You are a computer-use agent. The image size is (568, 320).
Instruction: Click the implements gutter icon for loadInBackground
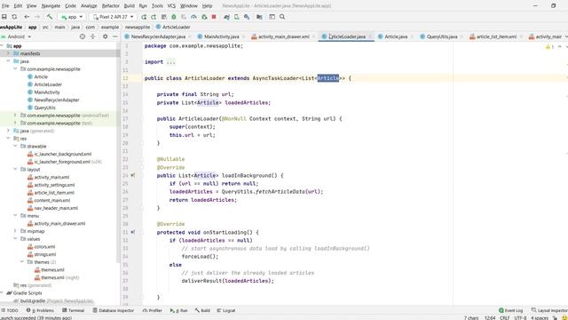[x=133, y=176]
